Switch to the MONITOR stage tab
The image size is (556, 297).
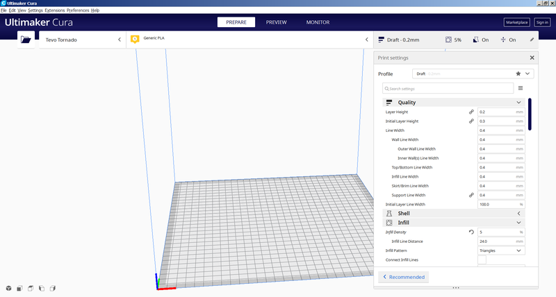point(318,22)
